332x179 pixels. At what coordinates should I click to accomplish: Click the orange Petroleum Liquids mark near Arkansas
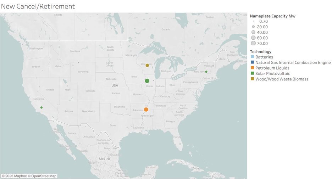(x=146, y=110)
